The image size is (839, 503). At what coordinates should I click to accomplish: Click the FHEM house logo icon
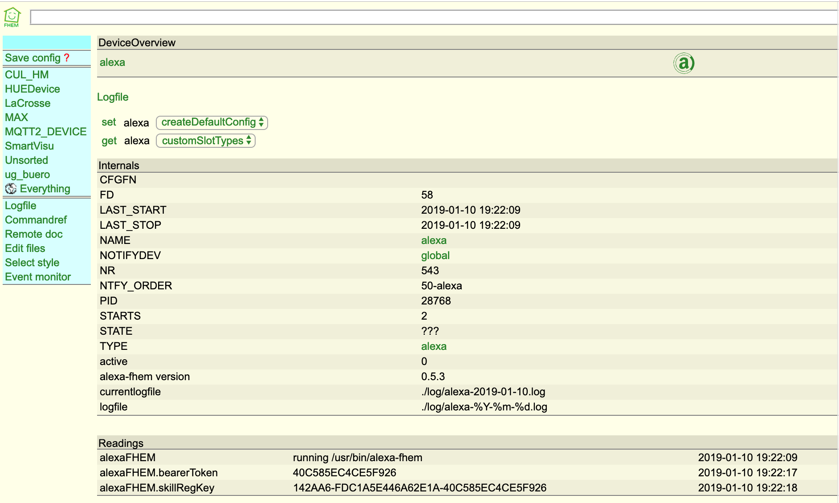(12, 17)
